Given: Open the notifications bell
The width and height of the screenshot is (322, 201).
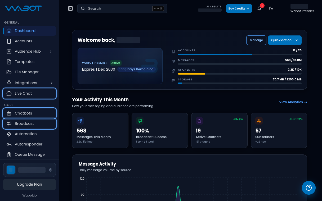Looking at the screenshot, I should tap(259, 8).
